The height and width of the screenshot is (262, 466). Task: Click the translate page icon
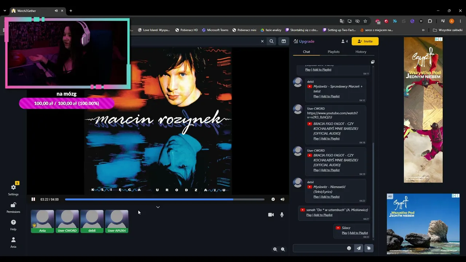342,21
